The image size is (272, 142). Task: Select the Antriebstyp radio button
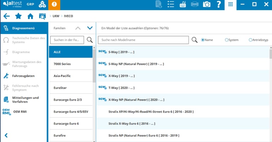point(250,40)
